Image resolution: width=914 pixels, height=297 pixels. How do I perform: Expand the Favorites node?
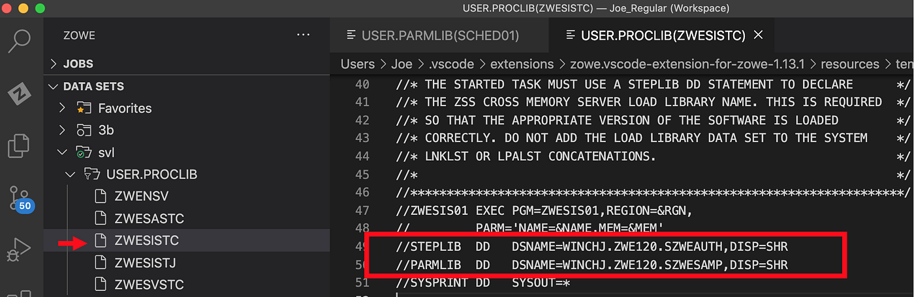click(x=63, y=108)
